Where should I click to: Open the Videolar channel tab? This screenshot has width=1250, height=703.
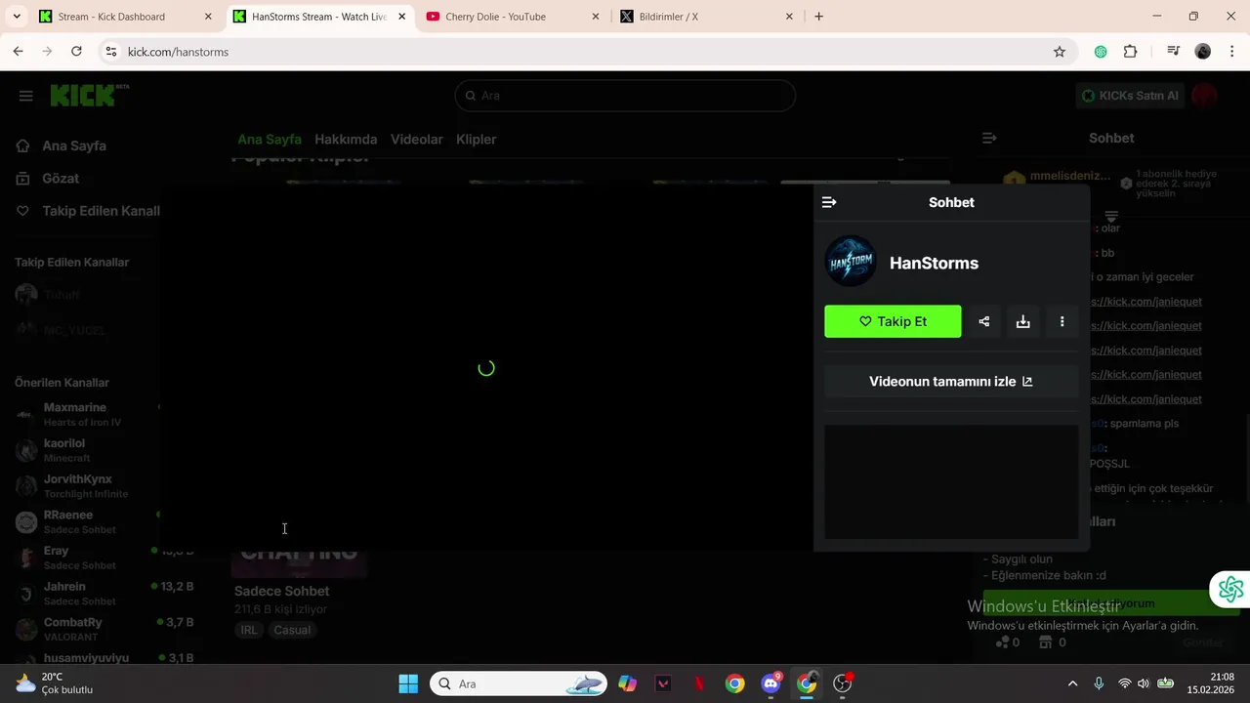click(417, 139)
